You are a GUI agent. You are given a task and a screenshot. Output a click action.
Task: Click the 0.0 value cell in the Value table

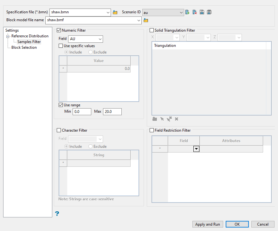click(x=99, y=69)
